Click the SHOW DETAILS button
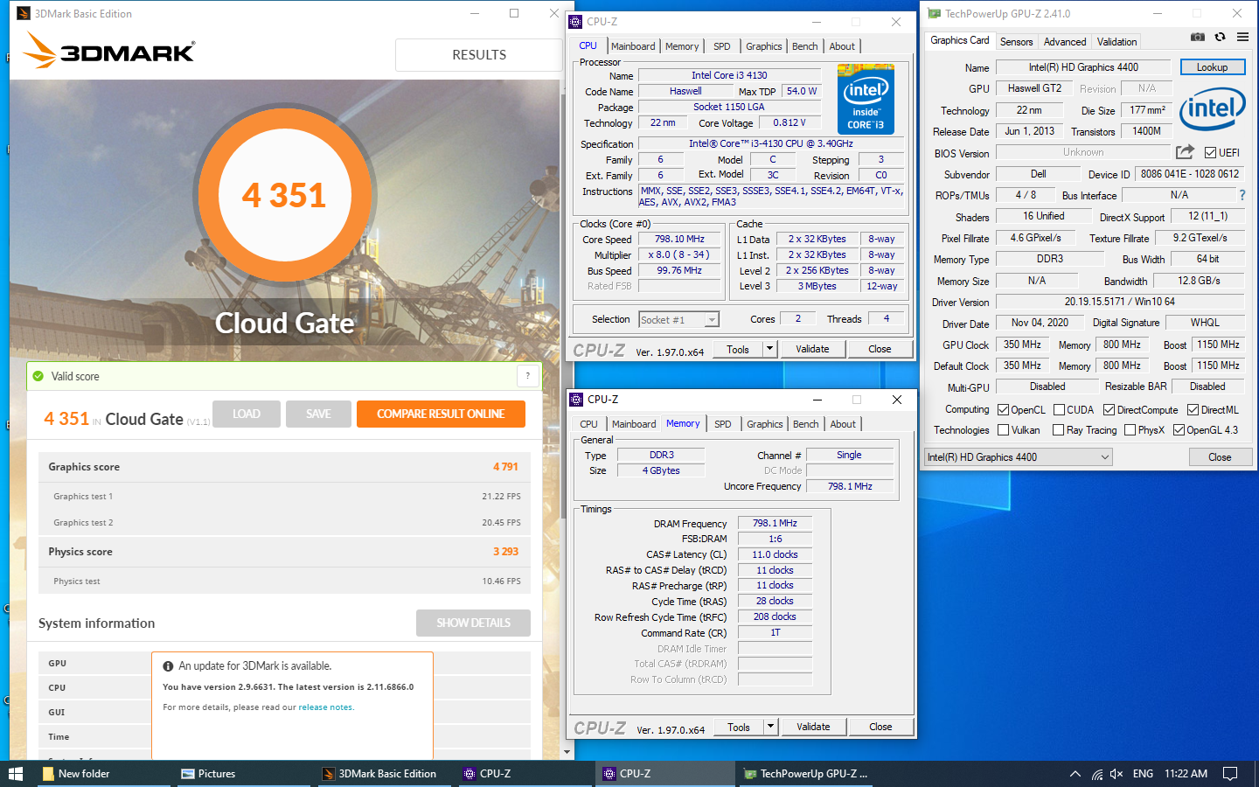 [473, 623]
